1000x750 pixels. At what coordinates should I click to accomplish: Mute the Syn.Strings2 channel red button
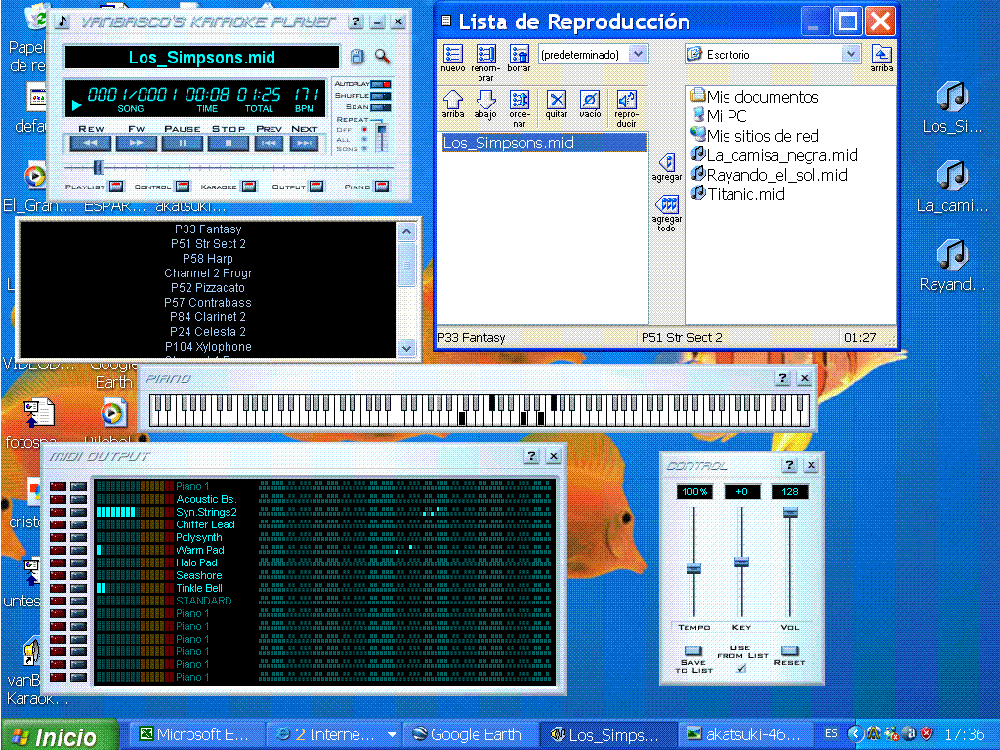pos(58,512)
